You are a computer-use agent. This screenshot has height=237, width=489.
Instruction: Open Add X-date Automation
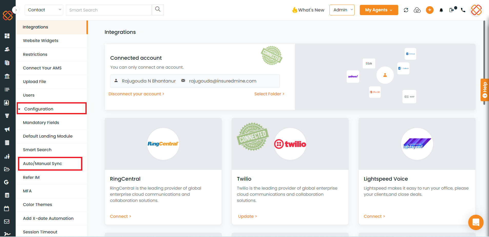pos(52,218)
